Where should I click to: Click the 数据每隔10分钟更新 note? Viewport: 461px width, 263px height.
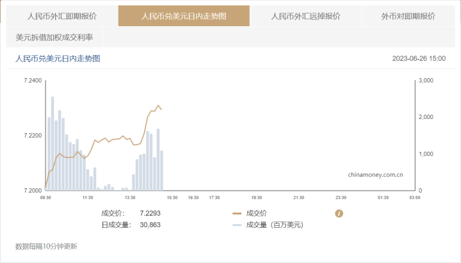click(46, 246)
